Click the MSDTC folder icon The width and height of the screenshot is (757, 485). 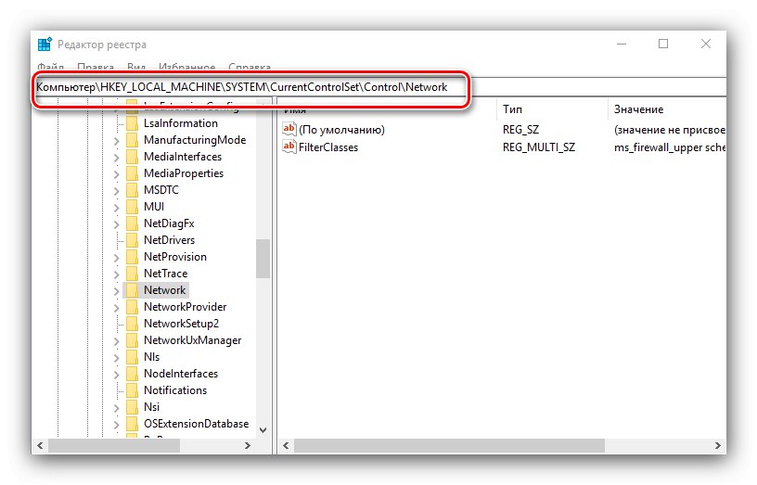[x=132, y=190]
